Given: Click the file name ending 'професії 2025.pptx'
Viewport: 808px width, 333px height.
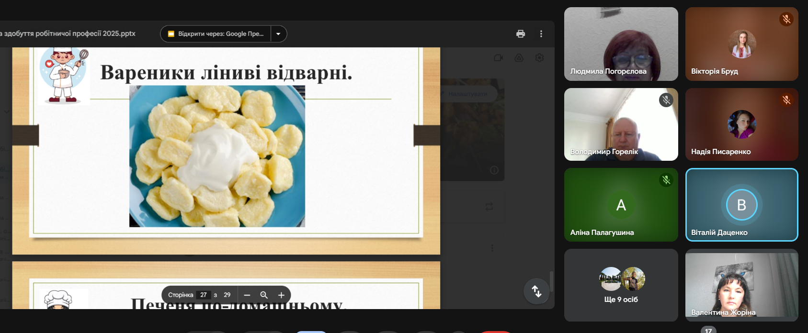Looking at the screenshot, I should [x=68, y=33].
